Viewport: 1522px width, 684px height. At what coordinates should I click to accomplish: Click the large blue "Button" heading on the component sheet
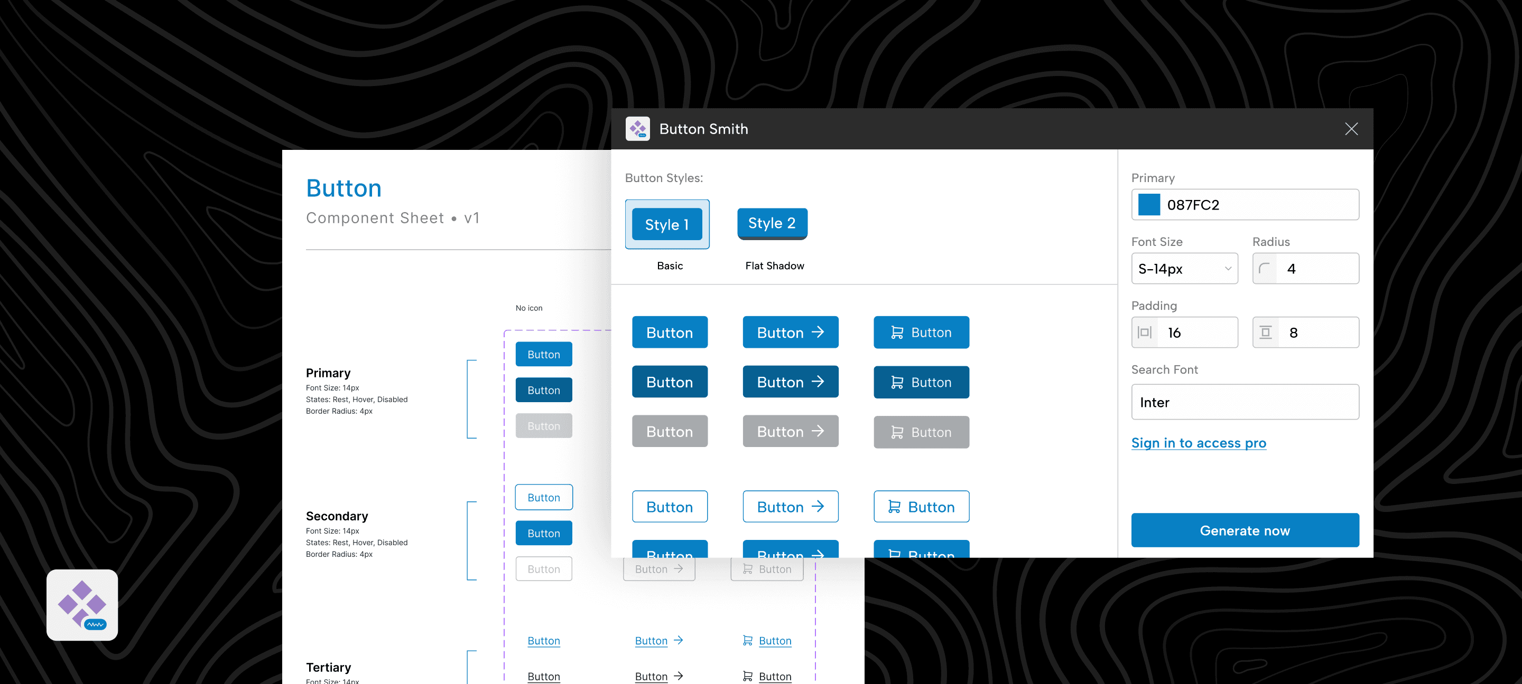coord(344,188)
